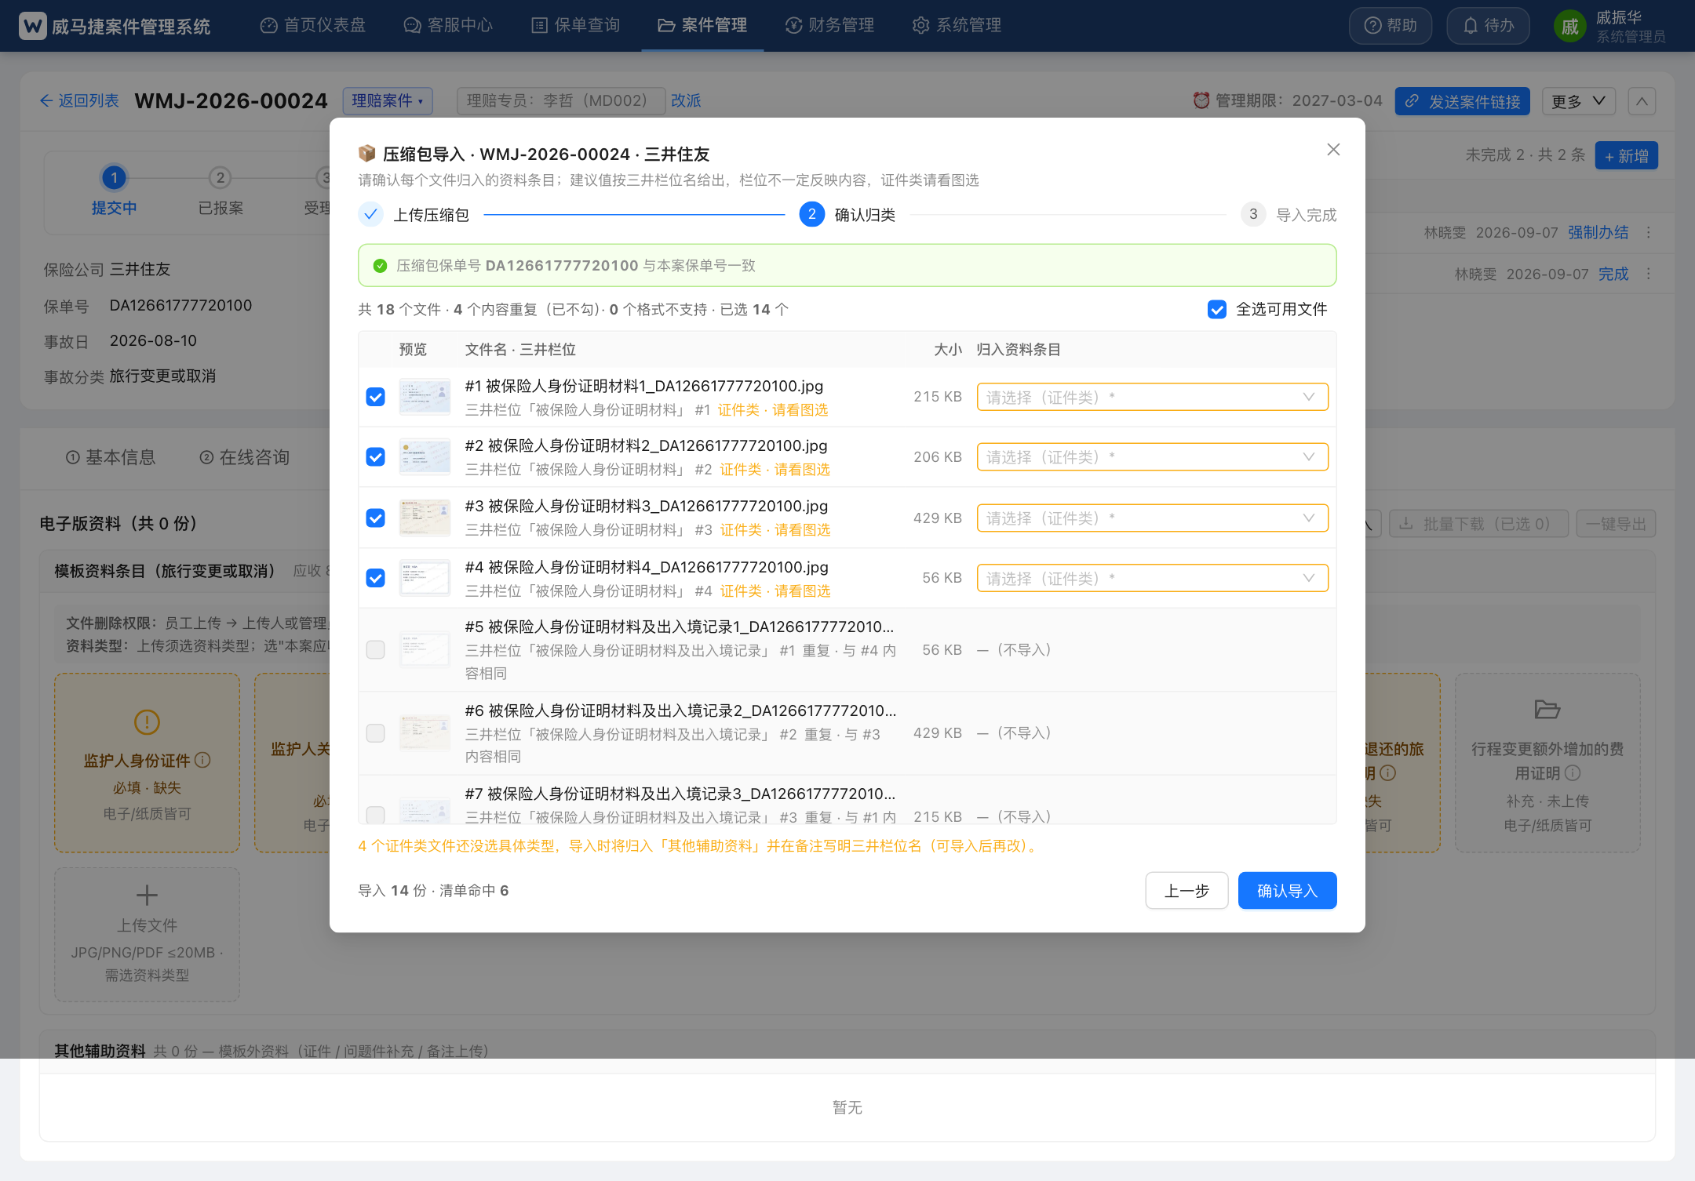The width and height of the screenshot is (1695, 1181).
Task: Click the 戚 user avatar
Action: click(x=1569, y=27)
